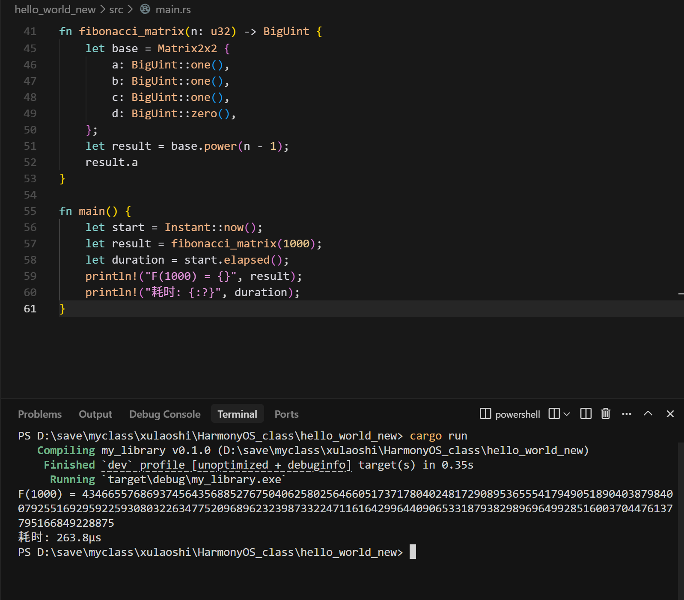This screenshot has height=600, width=684.
Task: Open the terminal launch profile dropdown arrow
Action: click(x=567, y=414)
